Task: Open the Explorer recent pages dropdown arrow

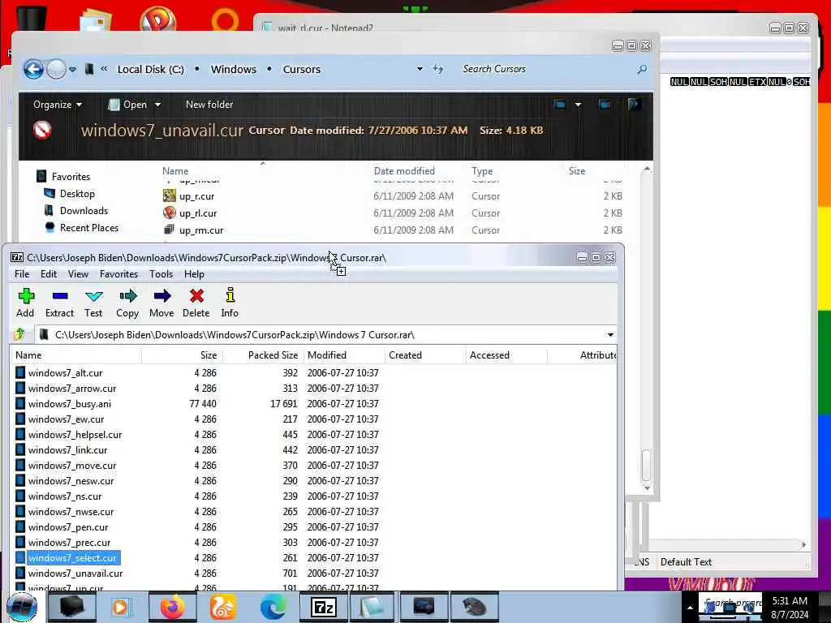Action: coord(72,70)
